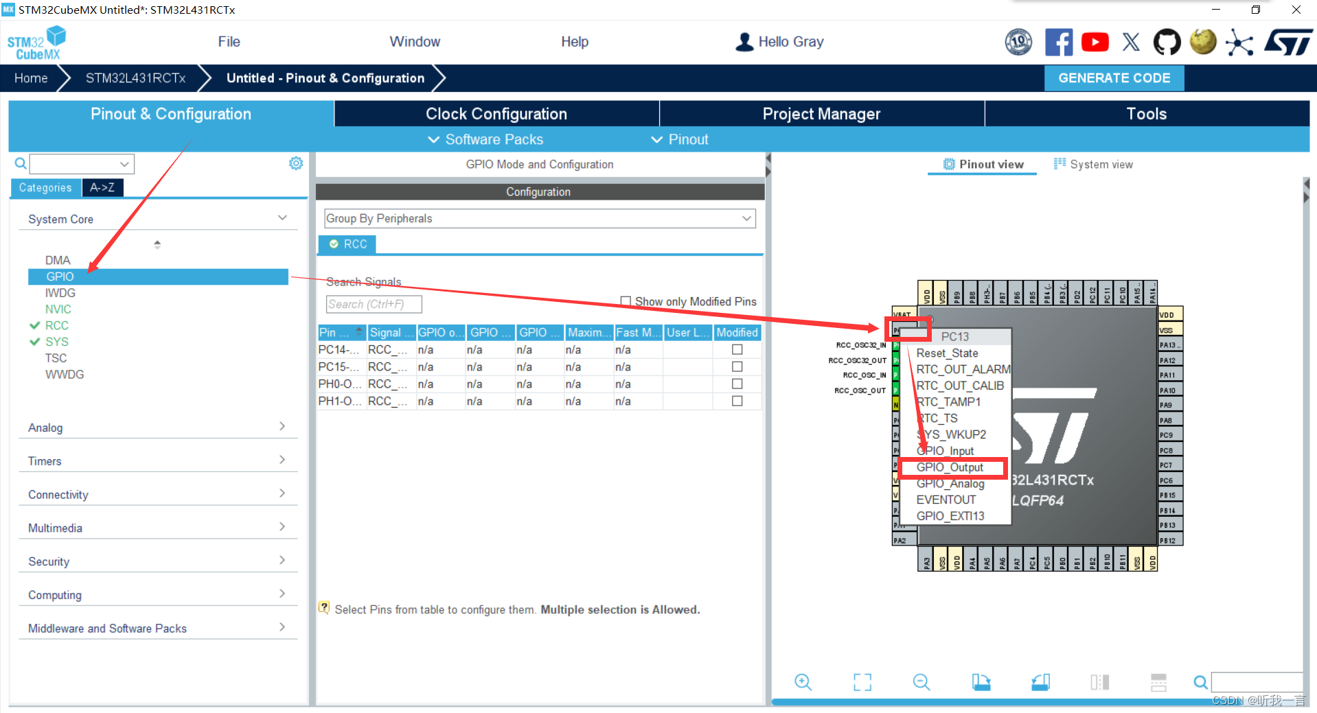1317x713 pixels.
Task: Zoom out on the chip pinout
Action: (x=921, y=681)
